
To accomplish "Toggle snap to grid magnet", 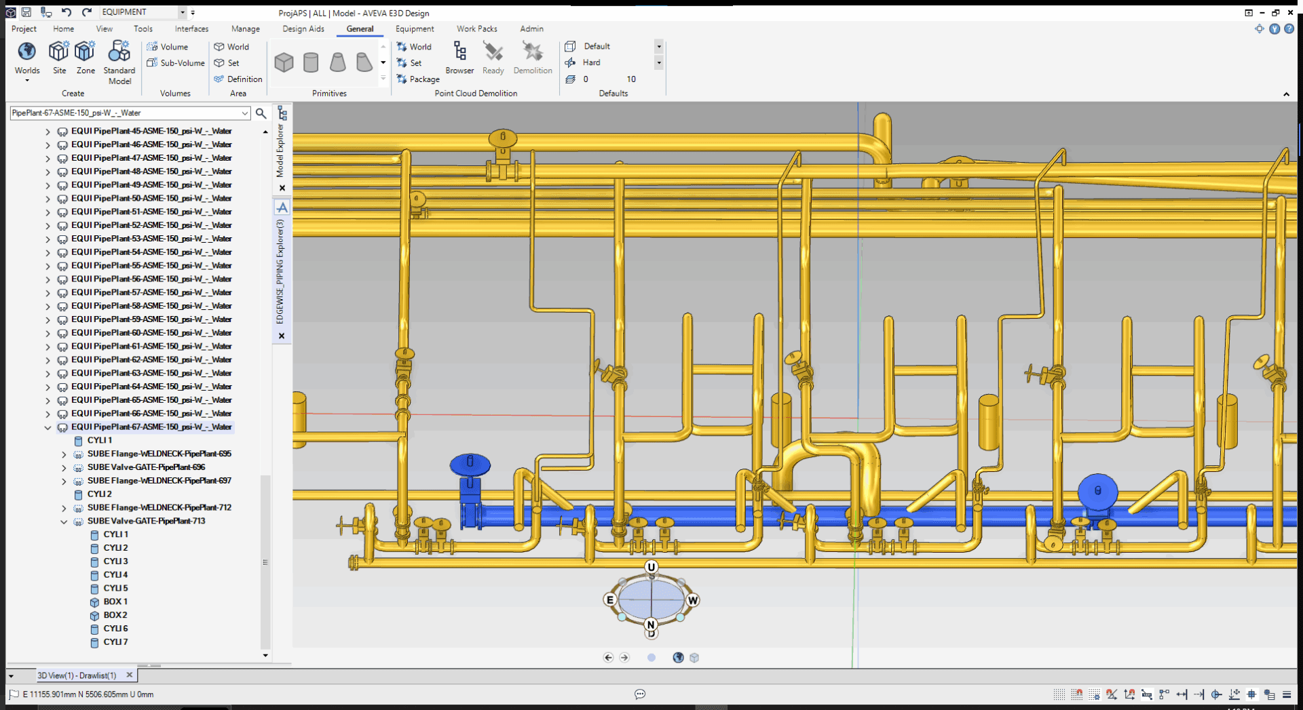I will [1077, 694].
